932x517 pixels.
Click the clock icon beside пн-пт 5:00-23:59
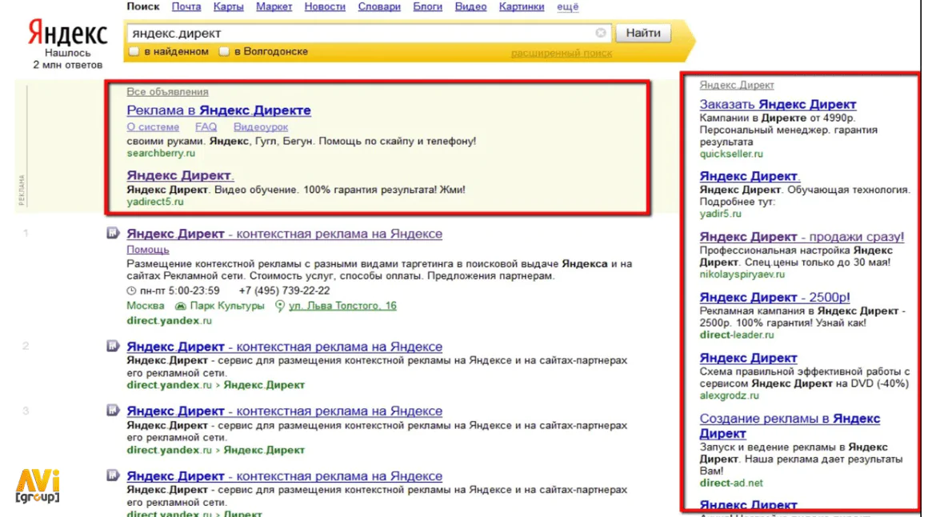tap(131, 291)
